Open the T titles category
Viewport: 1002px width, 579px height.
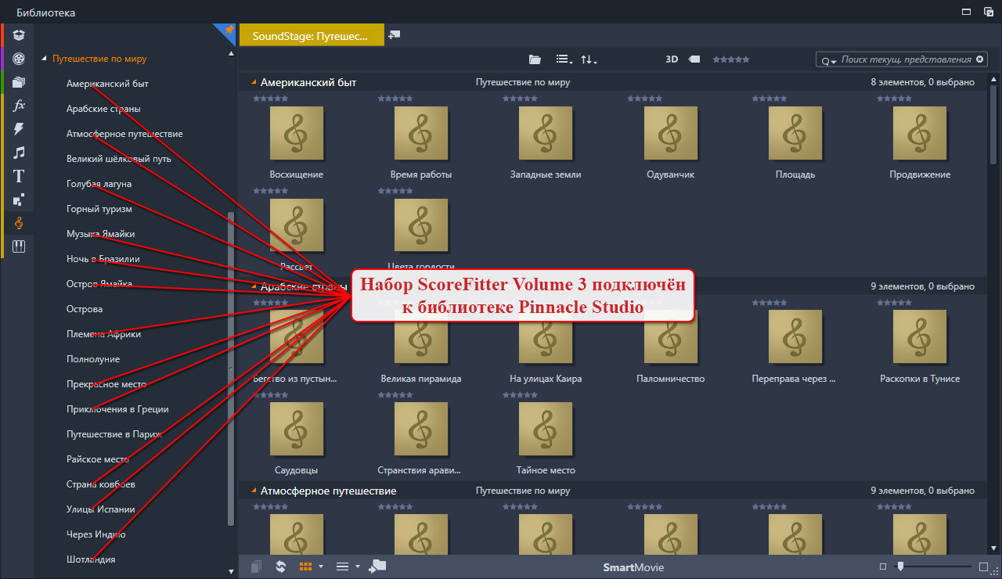pos(19,176)
